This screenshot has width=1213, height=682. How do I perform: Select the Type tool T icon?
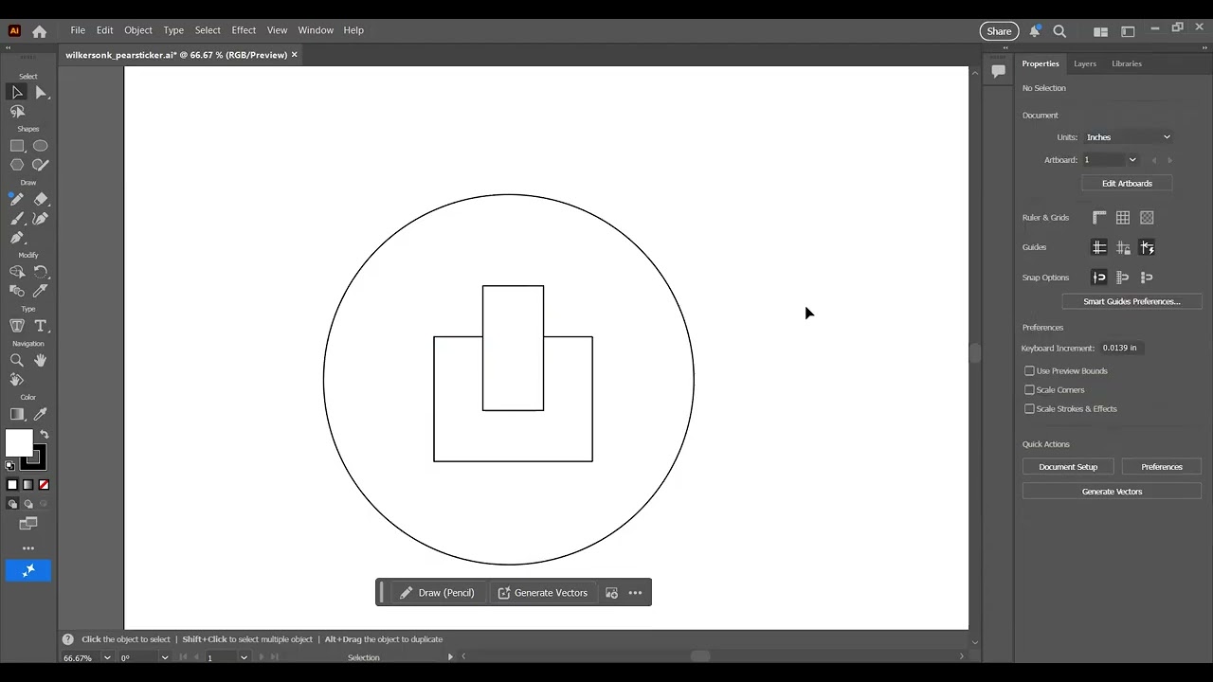41,326
